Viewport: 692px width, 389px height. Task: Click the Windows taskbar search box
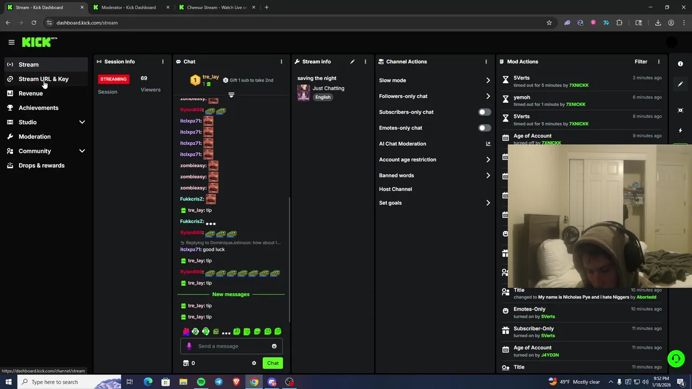[70, 382]
